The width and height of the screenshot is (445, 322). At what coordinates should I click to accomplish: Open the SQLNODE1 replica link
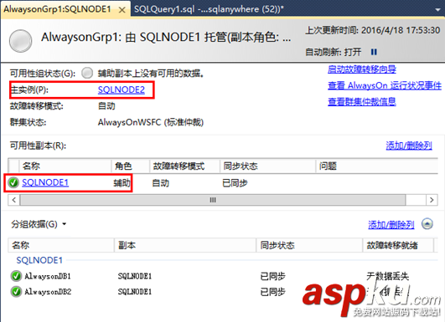(x=45, y=182)
